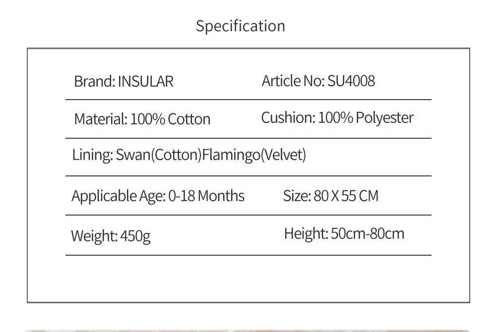This screenshot has height=332, width=496.
Task: Select the '100% Polyester' cushion value
Action: coord(366,117)
